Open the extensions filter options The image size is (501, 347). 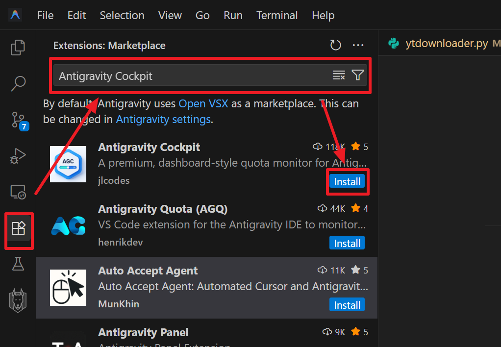[357, 75]
